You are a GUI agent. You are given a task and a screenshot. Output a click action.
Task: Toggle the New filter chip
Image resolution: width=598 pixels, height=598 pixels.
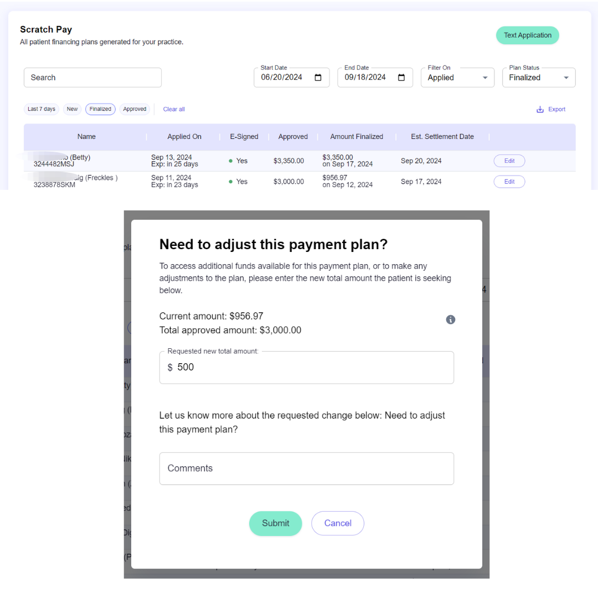click(73, 109)
